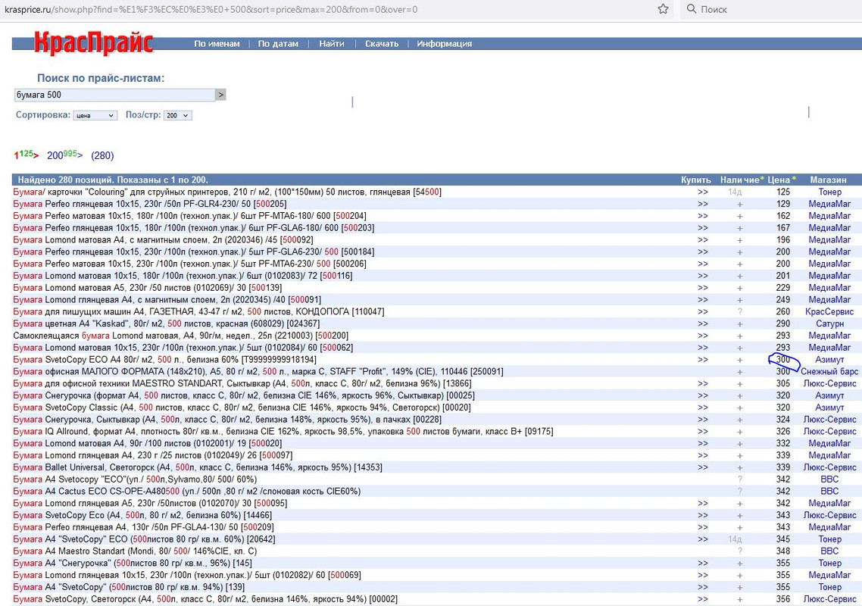
Task: Open По датам menu item
Action: click(278, 43)
